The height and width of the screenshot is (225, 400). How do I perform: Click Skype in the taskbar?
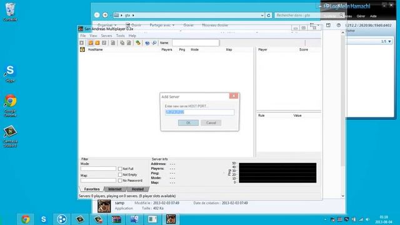[x=44, y=219]
